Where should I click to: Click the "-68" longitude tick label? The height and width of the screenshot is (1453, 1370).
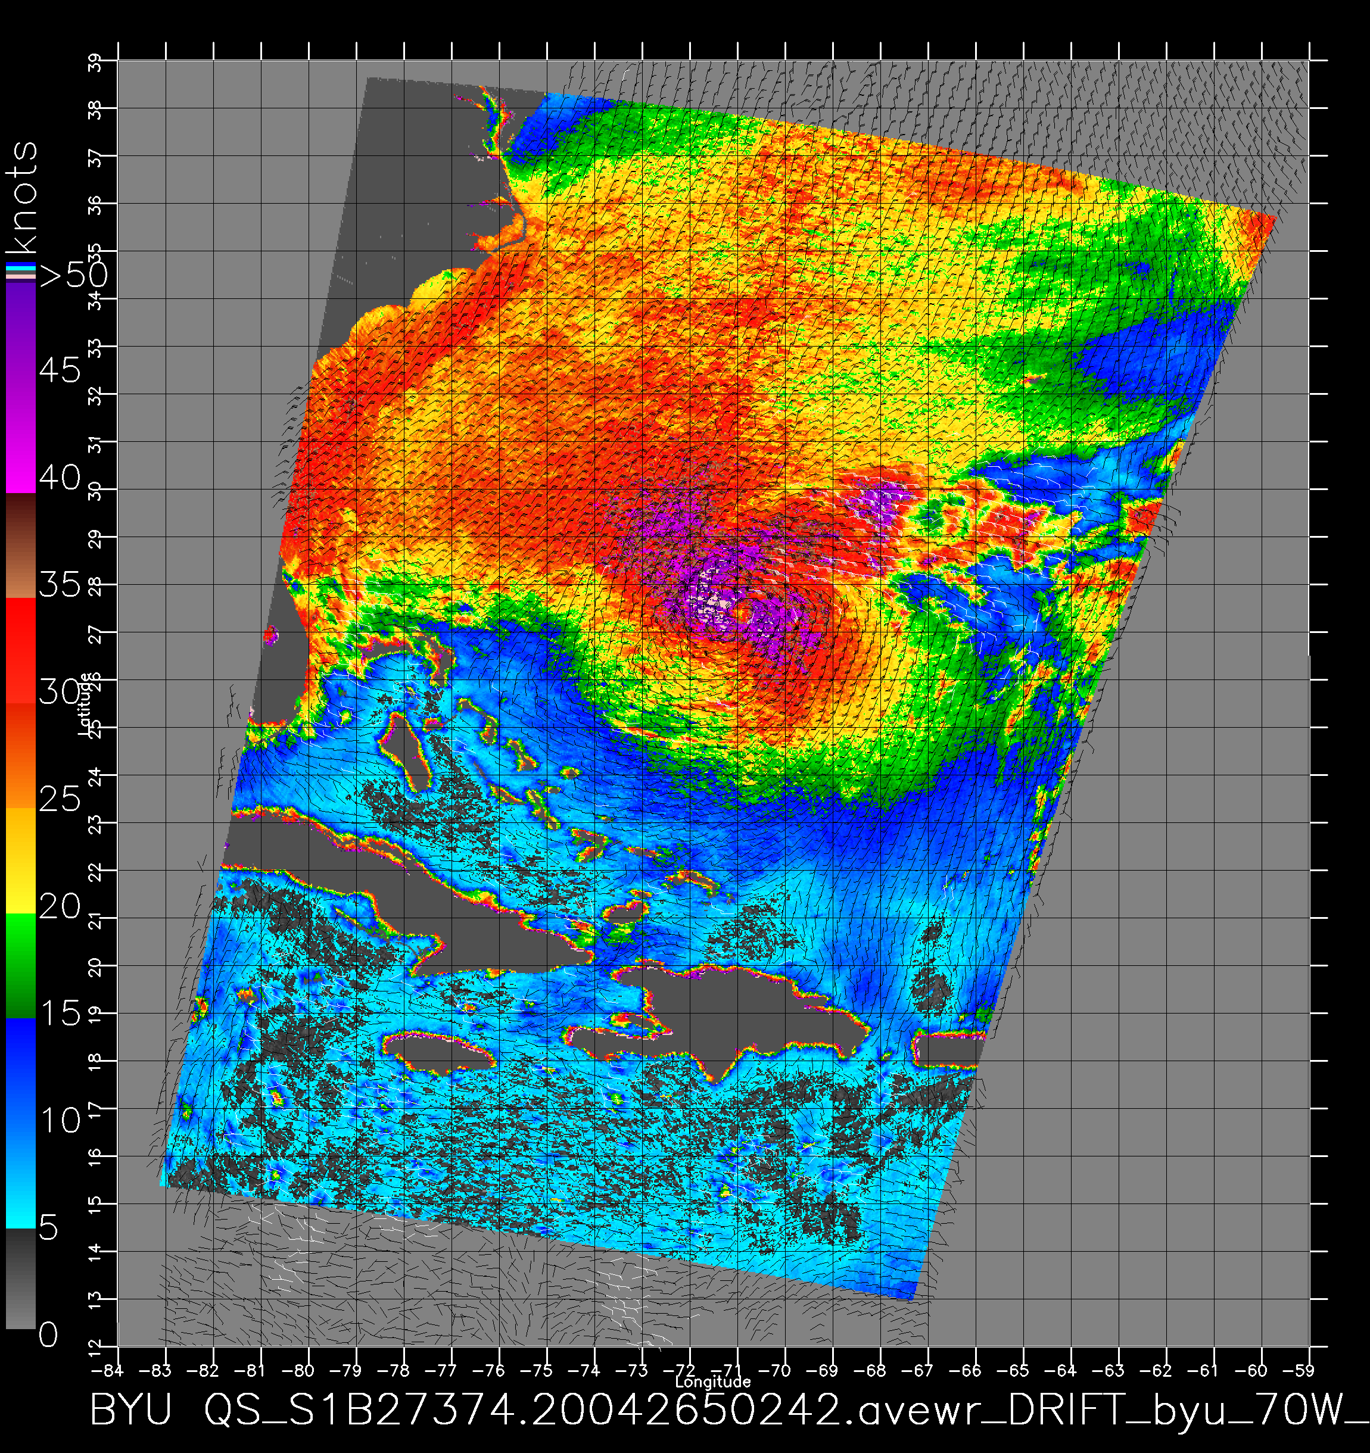pos(871,1370)
